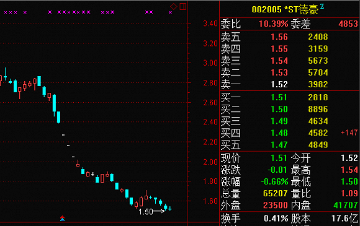The height and width of the screenshot is (226, 360).
Task: Click the 卖四 volume 3159
Action: point(318,49)
